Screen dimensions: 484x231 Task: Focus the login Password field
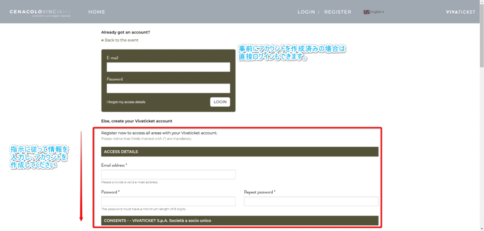pyautogui.click(x=168, y=88)
